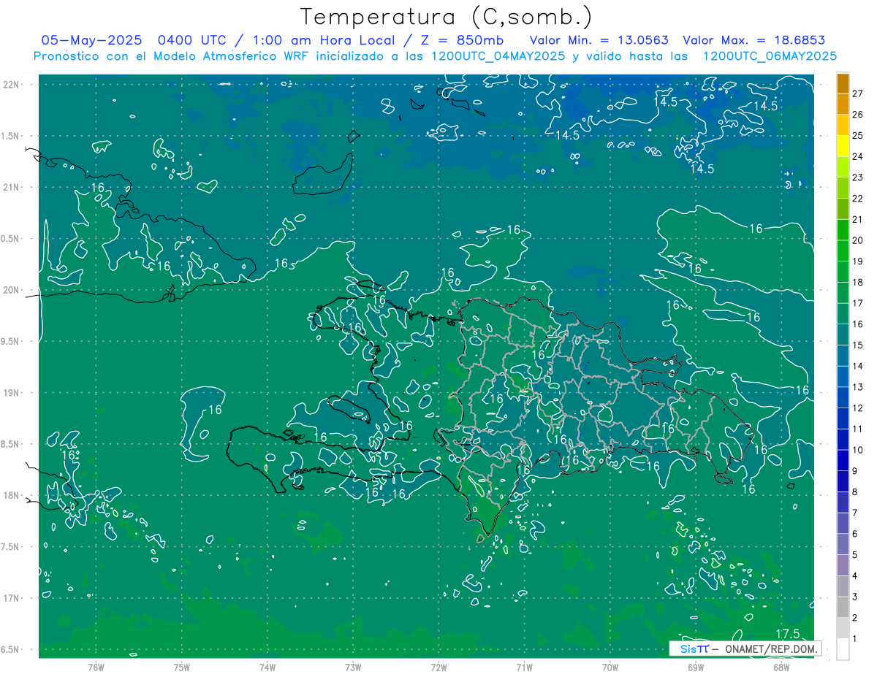The height and width of the screenshot is (677, 877).
Task: Click the '19N' latitude label
Action: pyautogui.click(x=11, y=392)
